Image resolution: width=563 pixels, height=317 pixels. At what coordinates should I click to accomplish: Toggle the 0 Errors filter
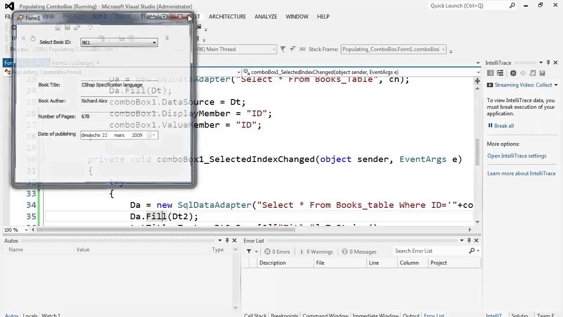pos(277,251)
